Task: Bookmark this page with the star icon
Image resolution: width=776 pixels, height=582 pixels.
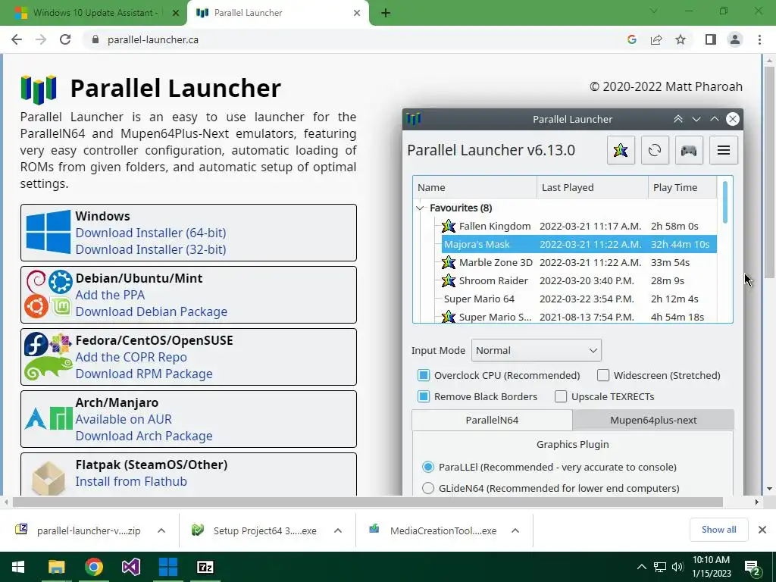Action: [x=681, y=39]
